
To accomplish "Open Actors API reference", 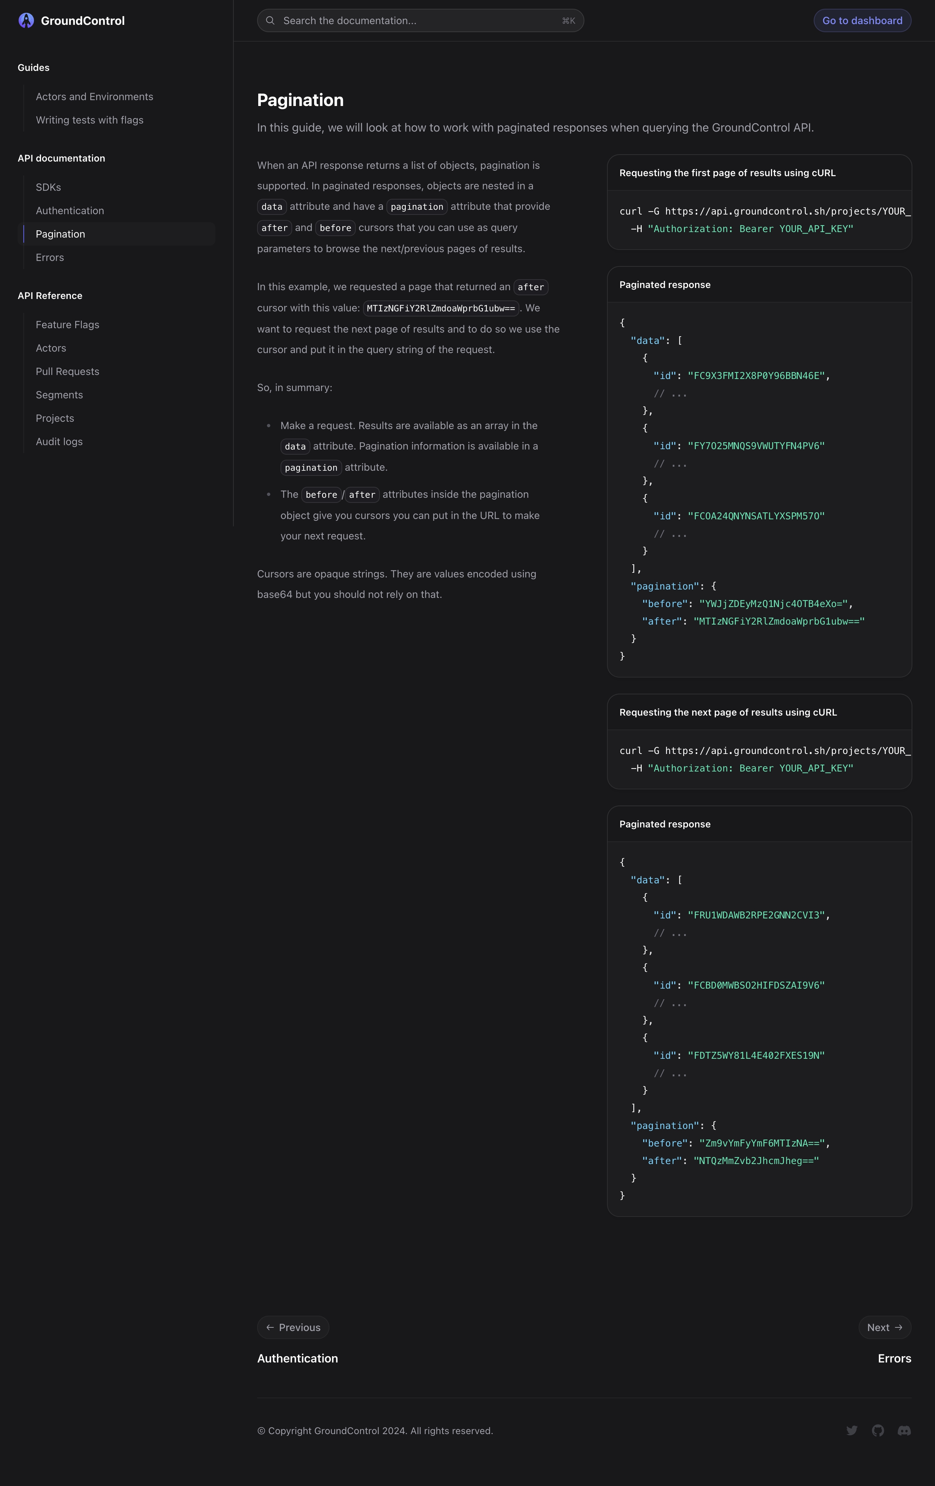I will pyautogui.click(x=50, y=349).
